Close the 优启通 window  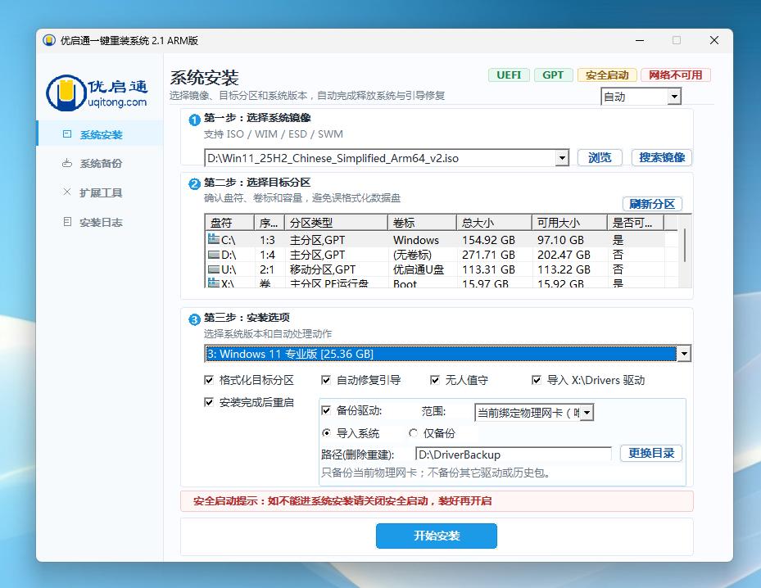click(714, 40)
